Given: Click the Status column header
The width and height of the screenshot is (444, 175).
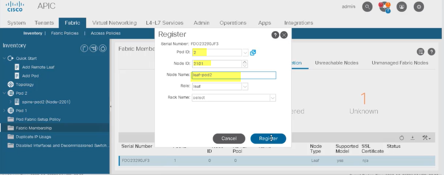Looking at the screenshot, I should 393,146.
